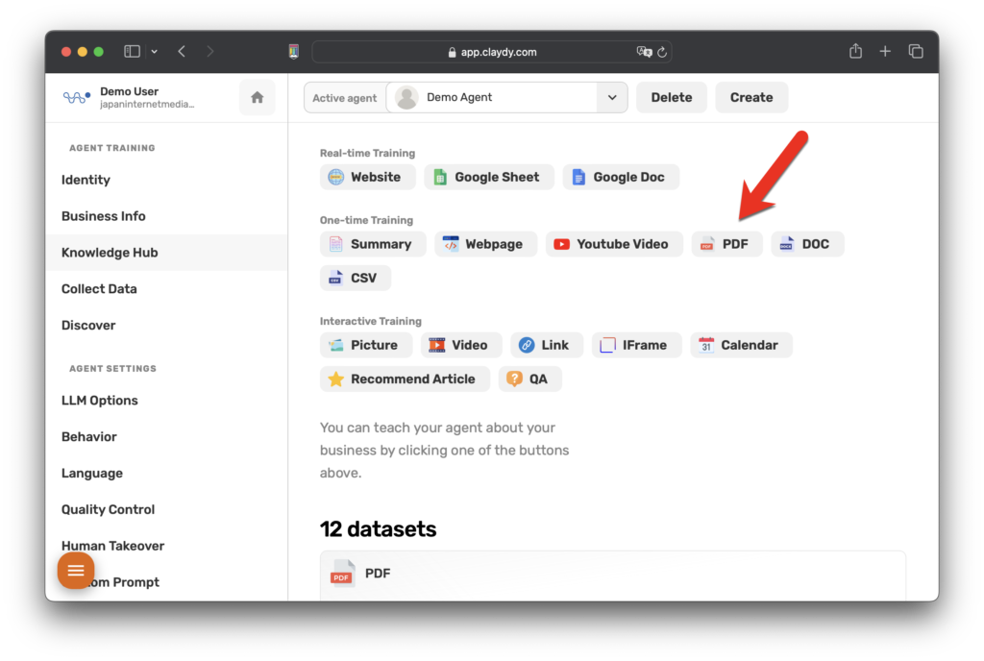This screenshot has height=661, width=984.
Task: Select Youtube Video training option
Action: (613, 244)
